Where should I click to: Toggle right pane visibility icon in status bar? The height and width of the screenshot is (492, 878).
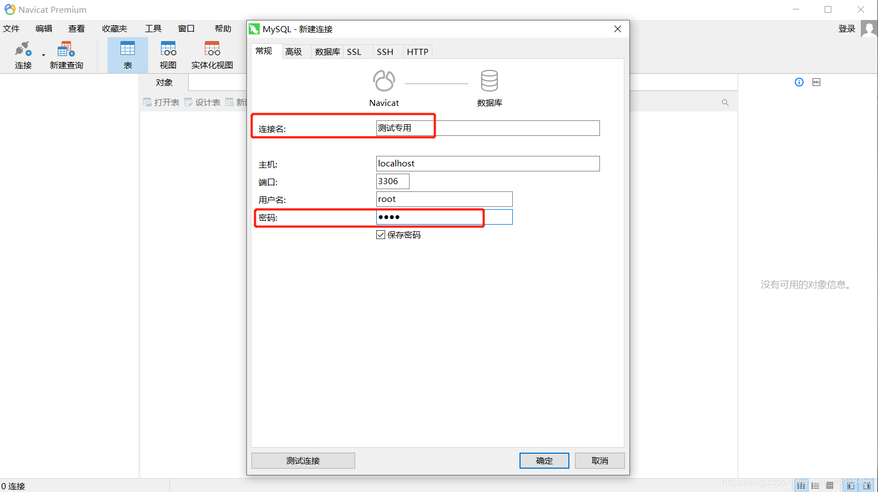point(867,486)
